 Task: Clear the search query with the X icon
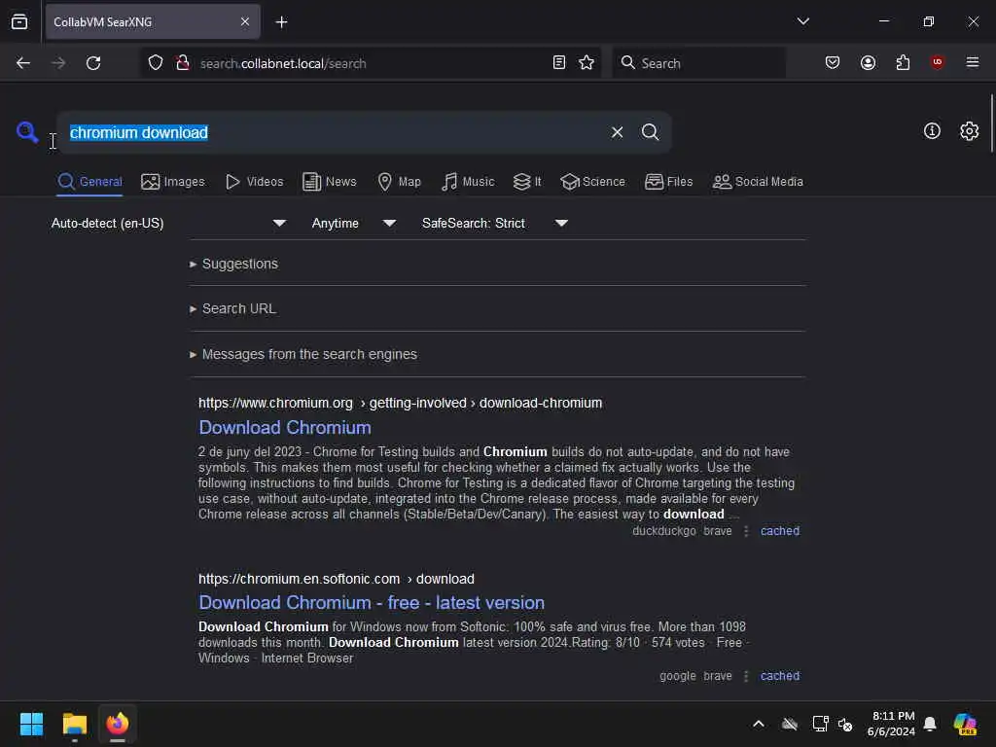(617, 132)
